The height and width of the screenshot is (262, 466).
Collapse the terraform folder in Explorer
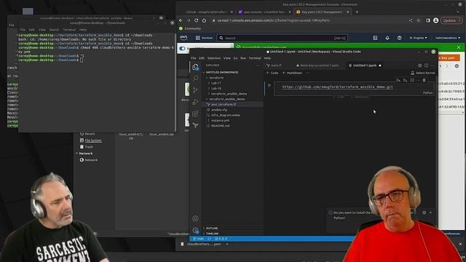click(x=216, y=78)
